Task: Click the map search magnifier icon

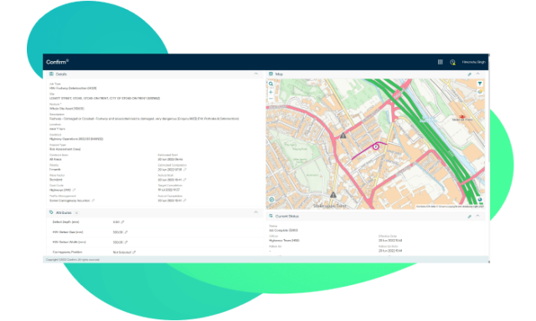Action: [271, 84]
